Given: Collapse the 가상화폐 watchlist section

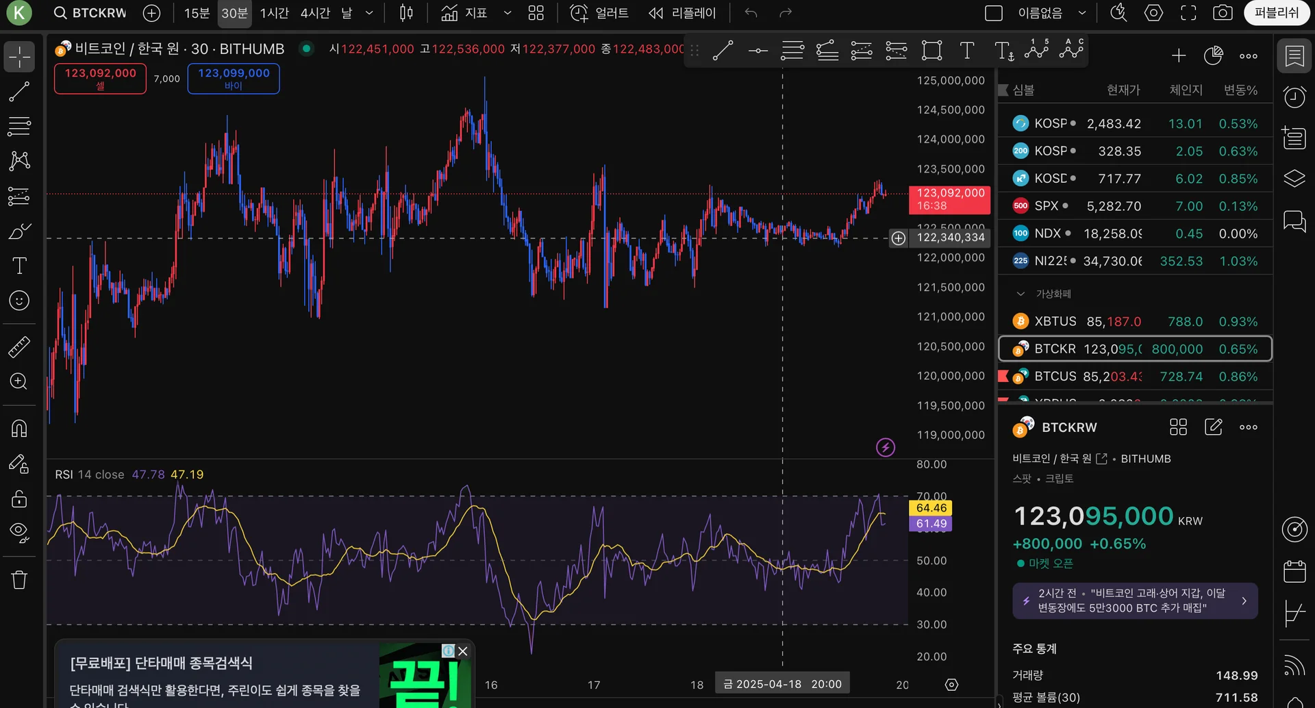Looking at the screenshot, I should coord(1020,294).
